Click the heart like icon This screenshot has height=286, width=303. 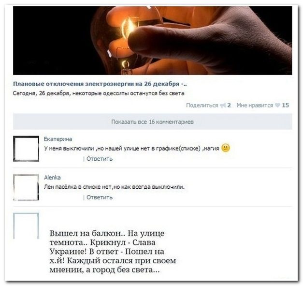point(277,105)
